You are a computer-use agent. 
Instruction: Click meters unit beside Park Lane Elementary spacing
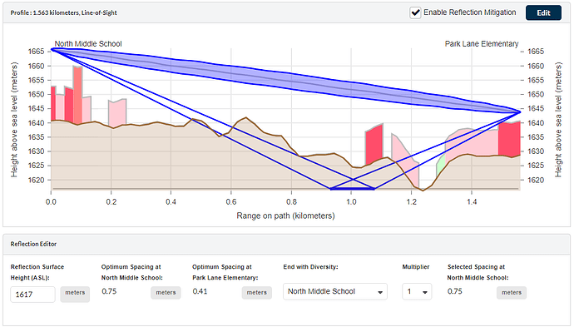tap(256, 293)
